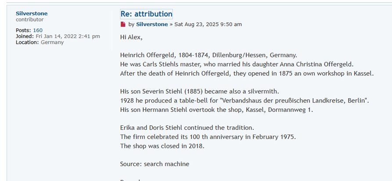Screen dimensions: 392x181
Task: Open Silverstone's profile from the post byline
Action: [152, 24]
